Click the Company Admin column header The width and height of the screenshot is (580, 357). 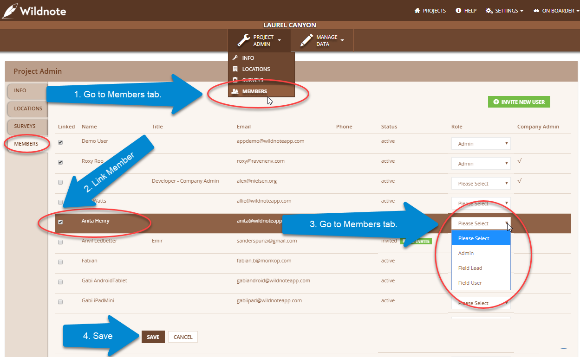click(x=538, y=127)
